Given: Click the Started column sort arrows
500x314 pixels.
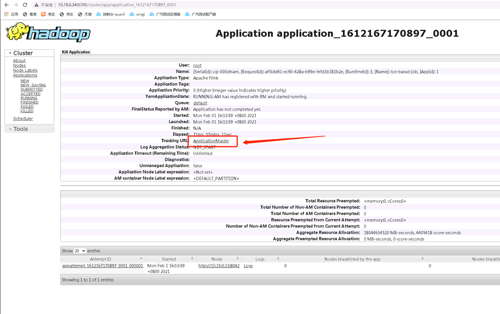Looking at the screenshot, I should [x=192, y=258].
